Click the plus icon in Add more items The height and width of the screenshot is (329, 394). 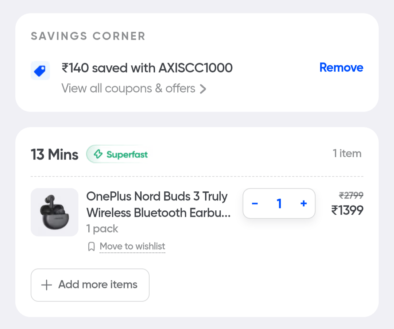(46, 285)
